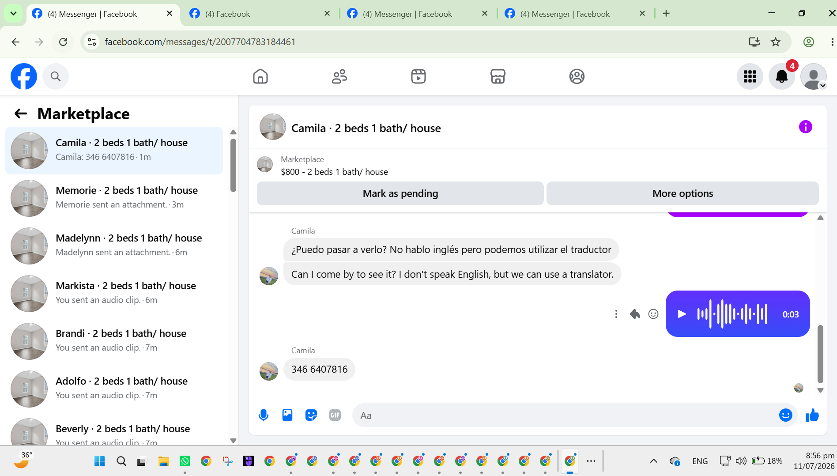Open Brandi conversation in chat list
The height and width of the screenshot is (476, 837).
coord(114,341)
